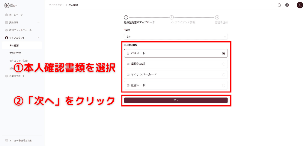Select the 運転免許証 radio option

(x=224, y=64)
